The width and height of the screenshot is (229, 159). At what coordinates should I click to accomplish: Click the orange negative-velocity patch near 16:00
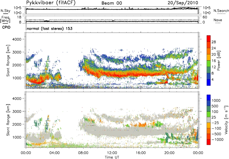coord(142,125)
